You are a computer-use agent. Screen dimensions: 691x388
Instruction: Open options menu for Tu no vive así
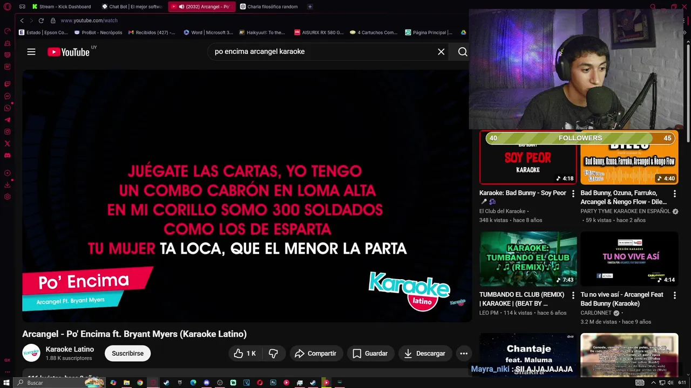pos(674,295)
